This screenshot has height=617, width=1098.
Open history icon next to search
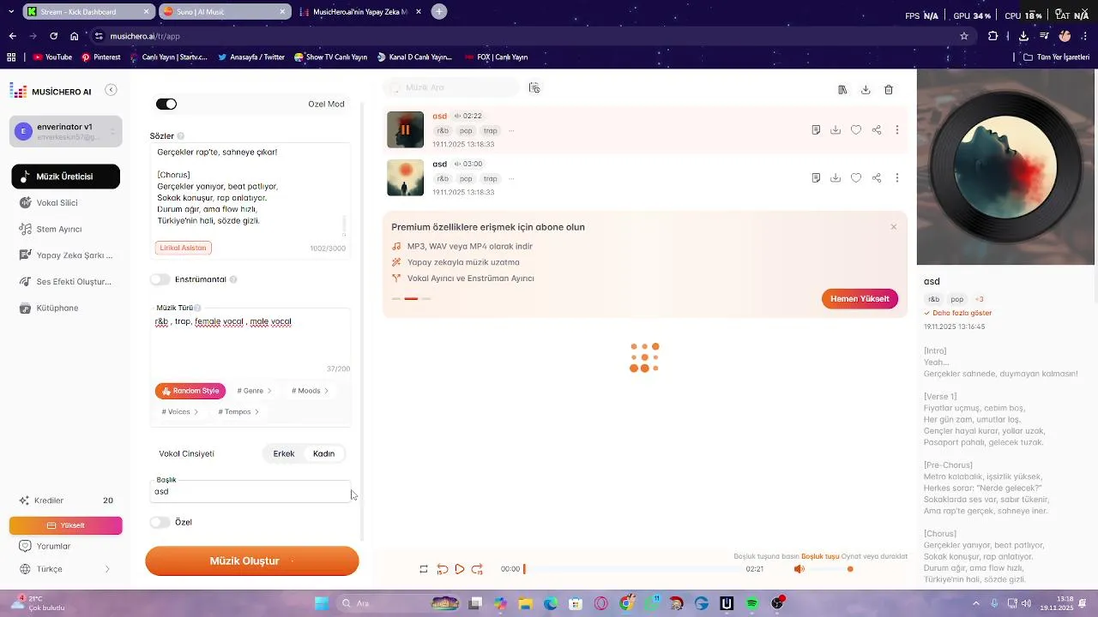click(x=534, y=87)
